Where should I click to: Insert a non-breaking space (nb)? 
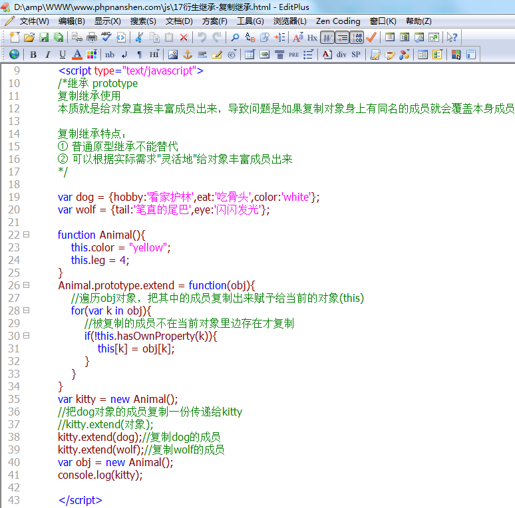tap(110, 55)
